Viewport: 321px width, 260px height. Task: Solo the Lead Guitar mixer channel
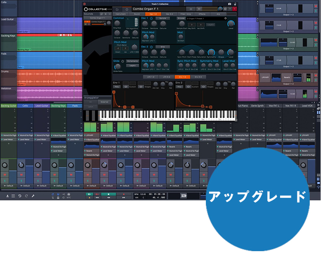pyautogui.click(x=38, y=181)
